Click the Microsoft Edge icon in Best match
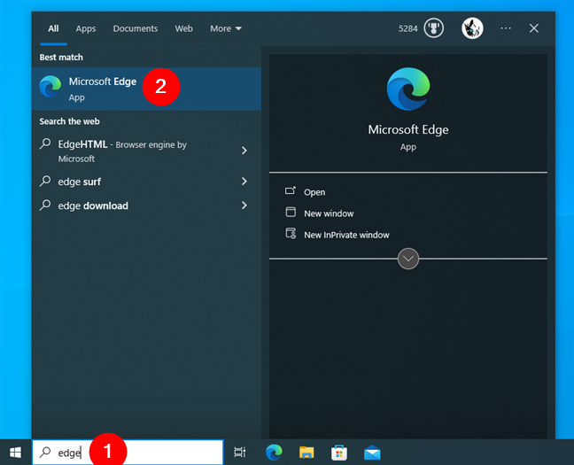574x465 pixels. click(x=50, y=87)
